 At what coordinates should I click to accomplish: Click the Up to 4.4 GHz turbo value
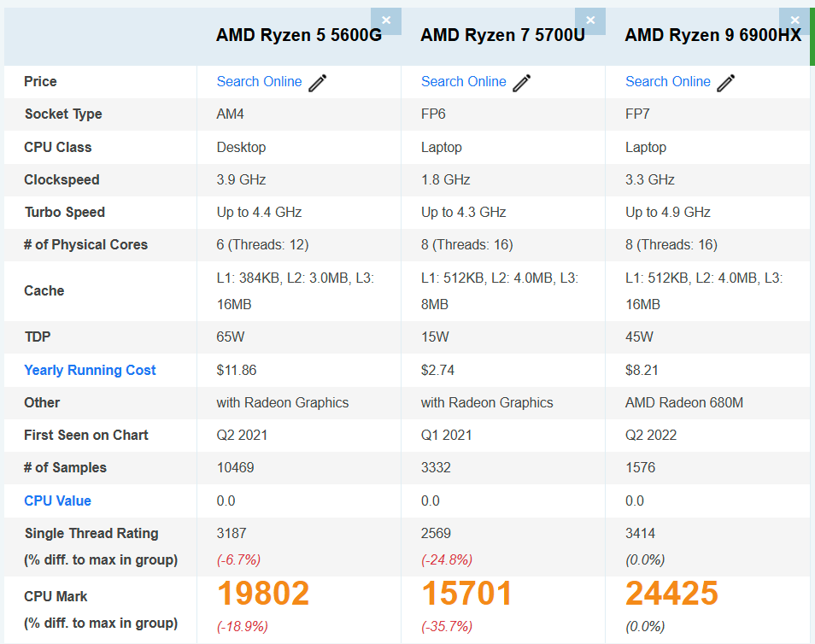coord(259,212)
